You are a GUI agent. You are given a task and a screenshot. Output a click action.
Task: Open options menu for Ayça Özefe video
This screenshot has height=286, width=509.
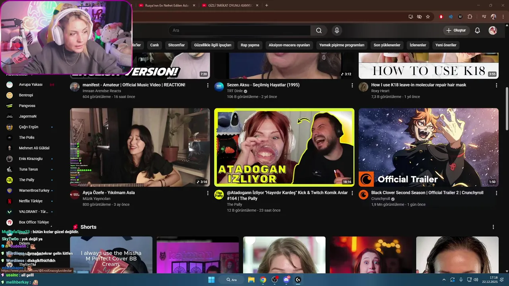(x=208, y=193)
